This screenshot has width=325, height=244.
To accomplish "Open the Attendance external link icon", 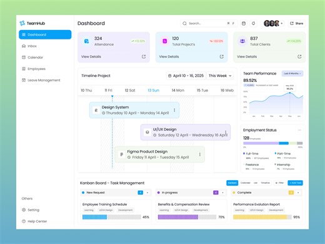I will tap(144, 56).
